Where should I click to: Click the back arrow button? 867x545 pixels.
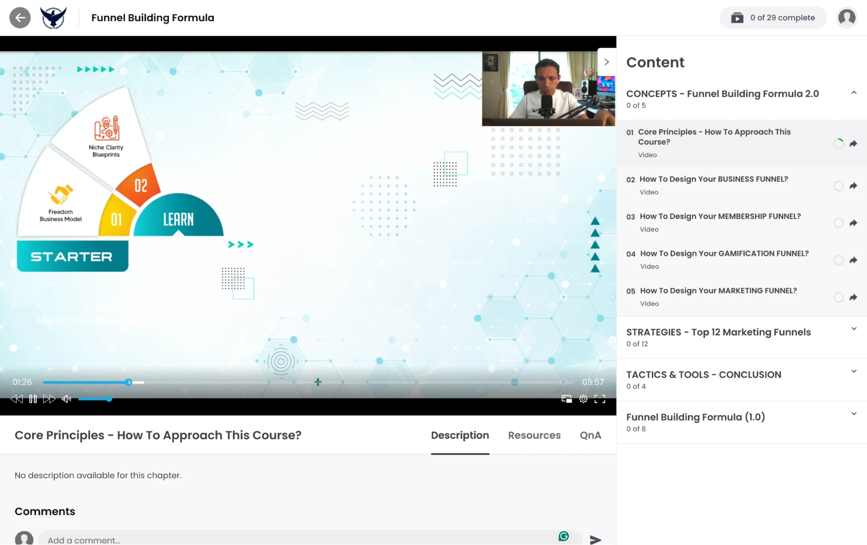coord(20,18)
